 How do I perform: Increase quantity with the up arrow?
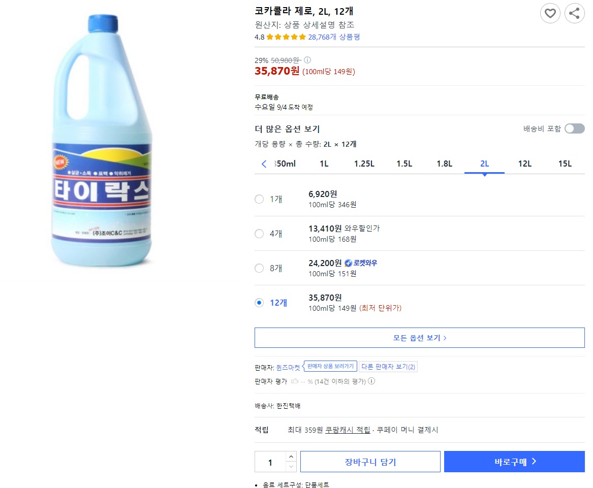coord(291,457)
